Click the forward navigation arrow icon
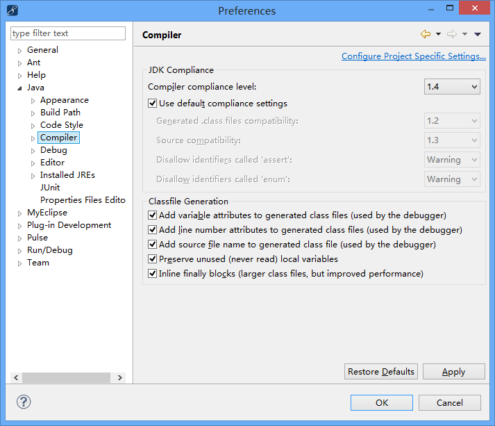Image resolution: width=495 pixels, height=426 pixels. click(452, 34)
